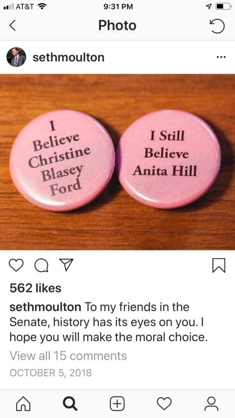Tap the battery icon in status bar

click(x=223, y=7)
